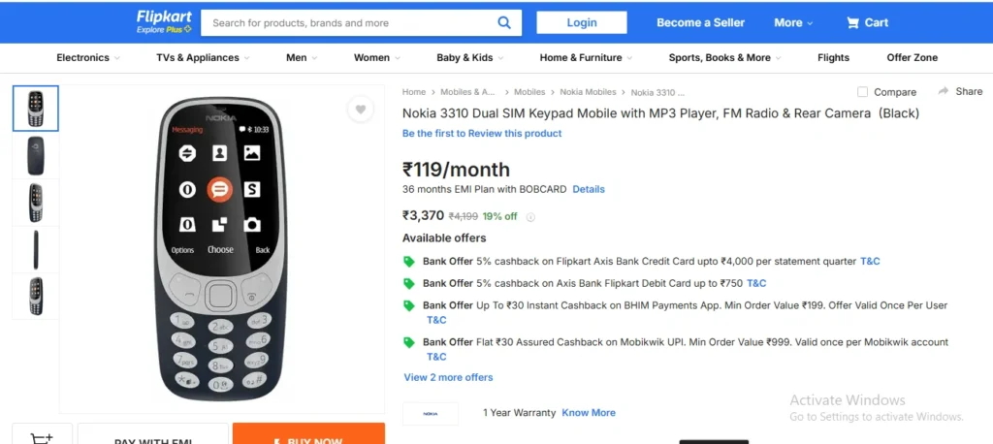The width and height of the screenshot is (993, 444).
Task: Add product to wishlist with heart icon
Action: [360, 110]
